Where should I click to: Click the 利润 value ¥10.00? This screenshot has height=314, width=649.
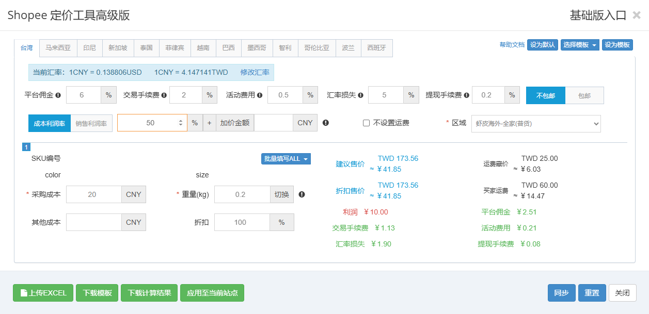[x=376, y=212]
